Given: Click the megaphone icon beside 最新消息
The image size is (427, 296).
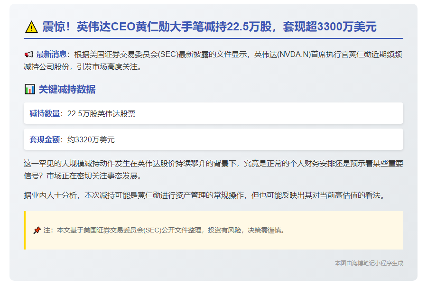Looking at the screenshot, I should coord(28,55).
